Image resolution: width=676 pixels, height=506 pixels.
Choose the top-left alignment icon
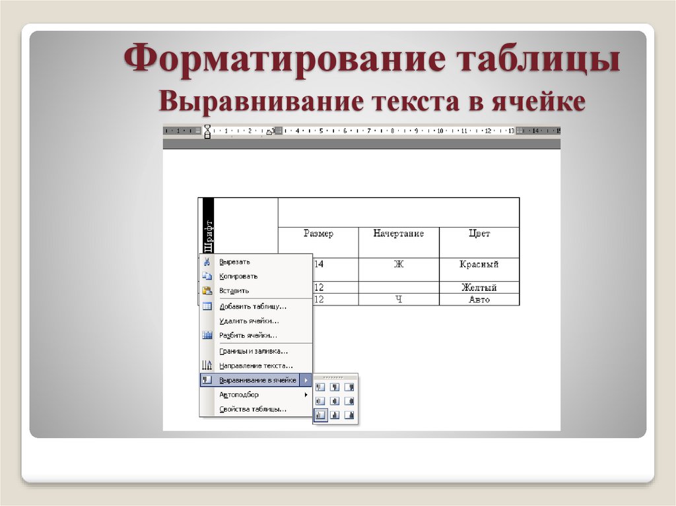(320, 387)
